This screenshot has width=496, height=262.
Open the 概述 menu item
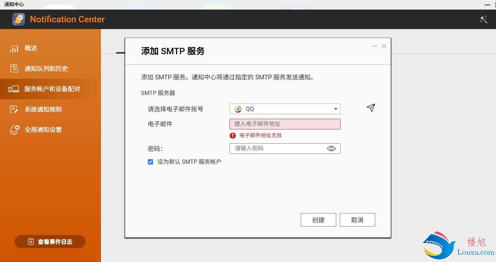50,48
